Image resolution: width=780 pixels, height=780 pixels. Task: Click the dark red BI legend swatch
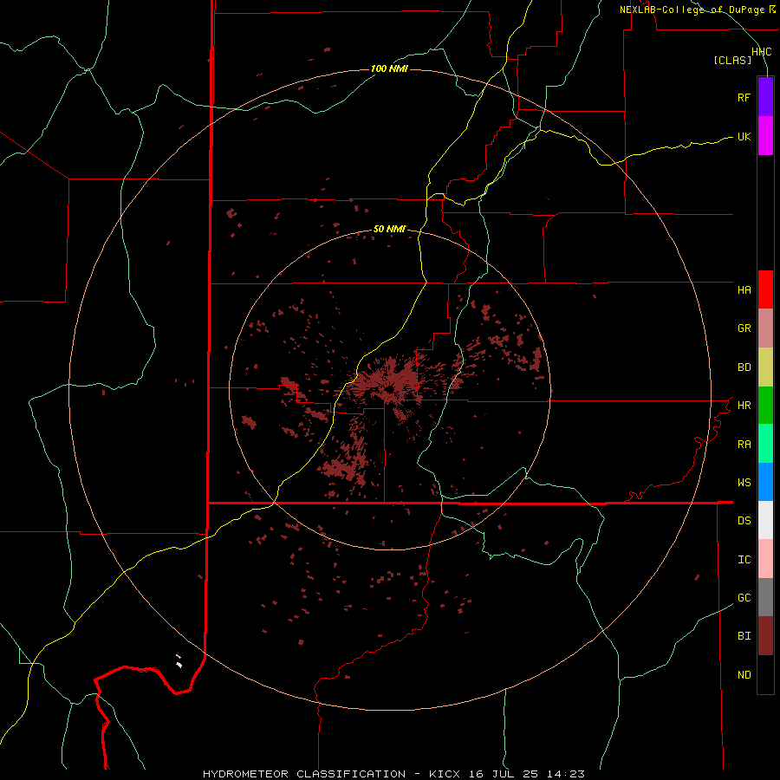[x=765, y=636]
